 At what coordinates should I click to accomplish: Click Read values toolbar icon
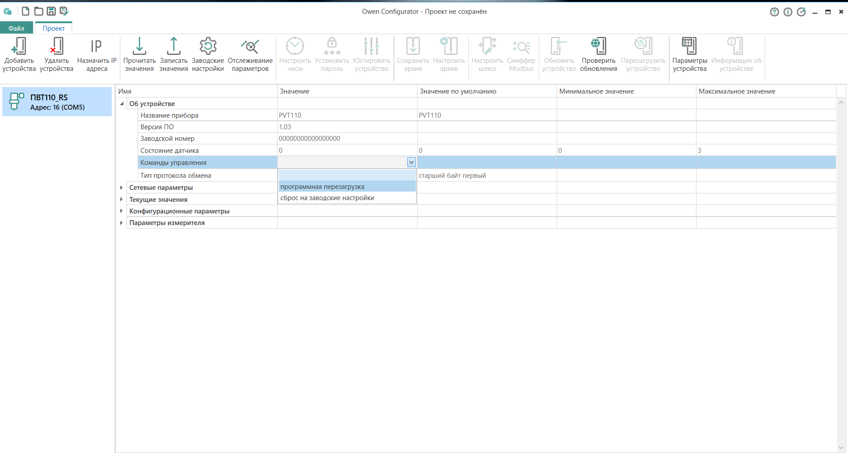[139, 47]
